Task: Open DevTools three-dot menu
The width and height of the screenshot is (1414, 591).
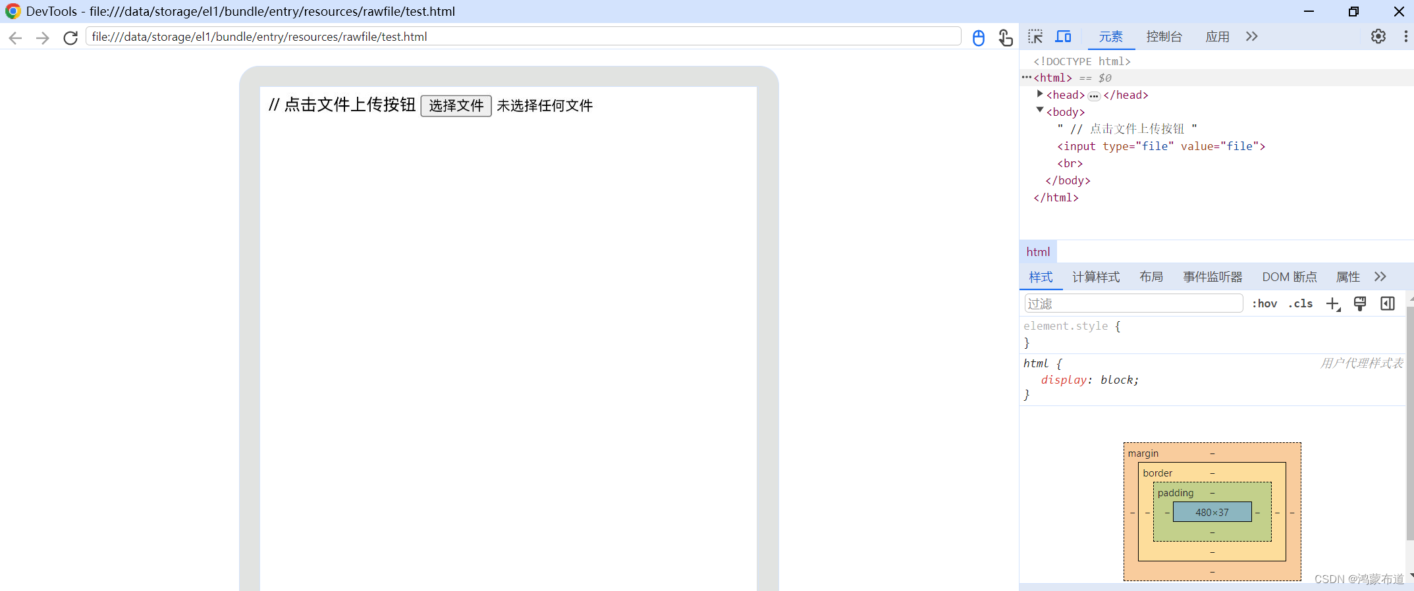Action: click(x=1405, y=37)
